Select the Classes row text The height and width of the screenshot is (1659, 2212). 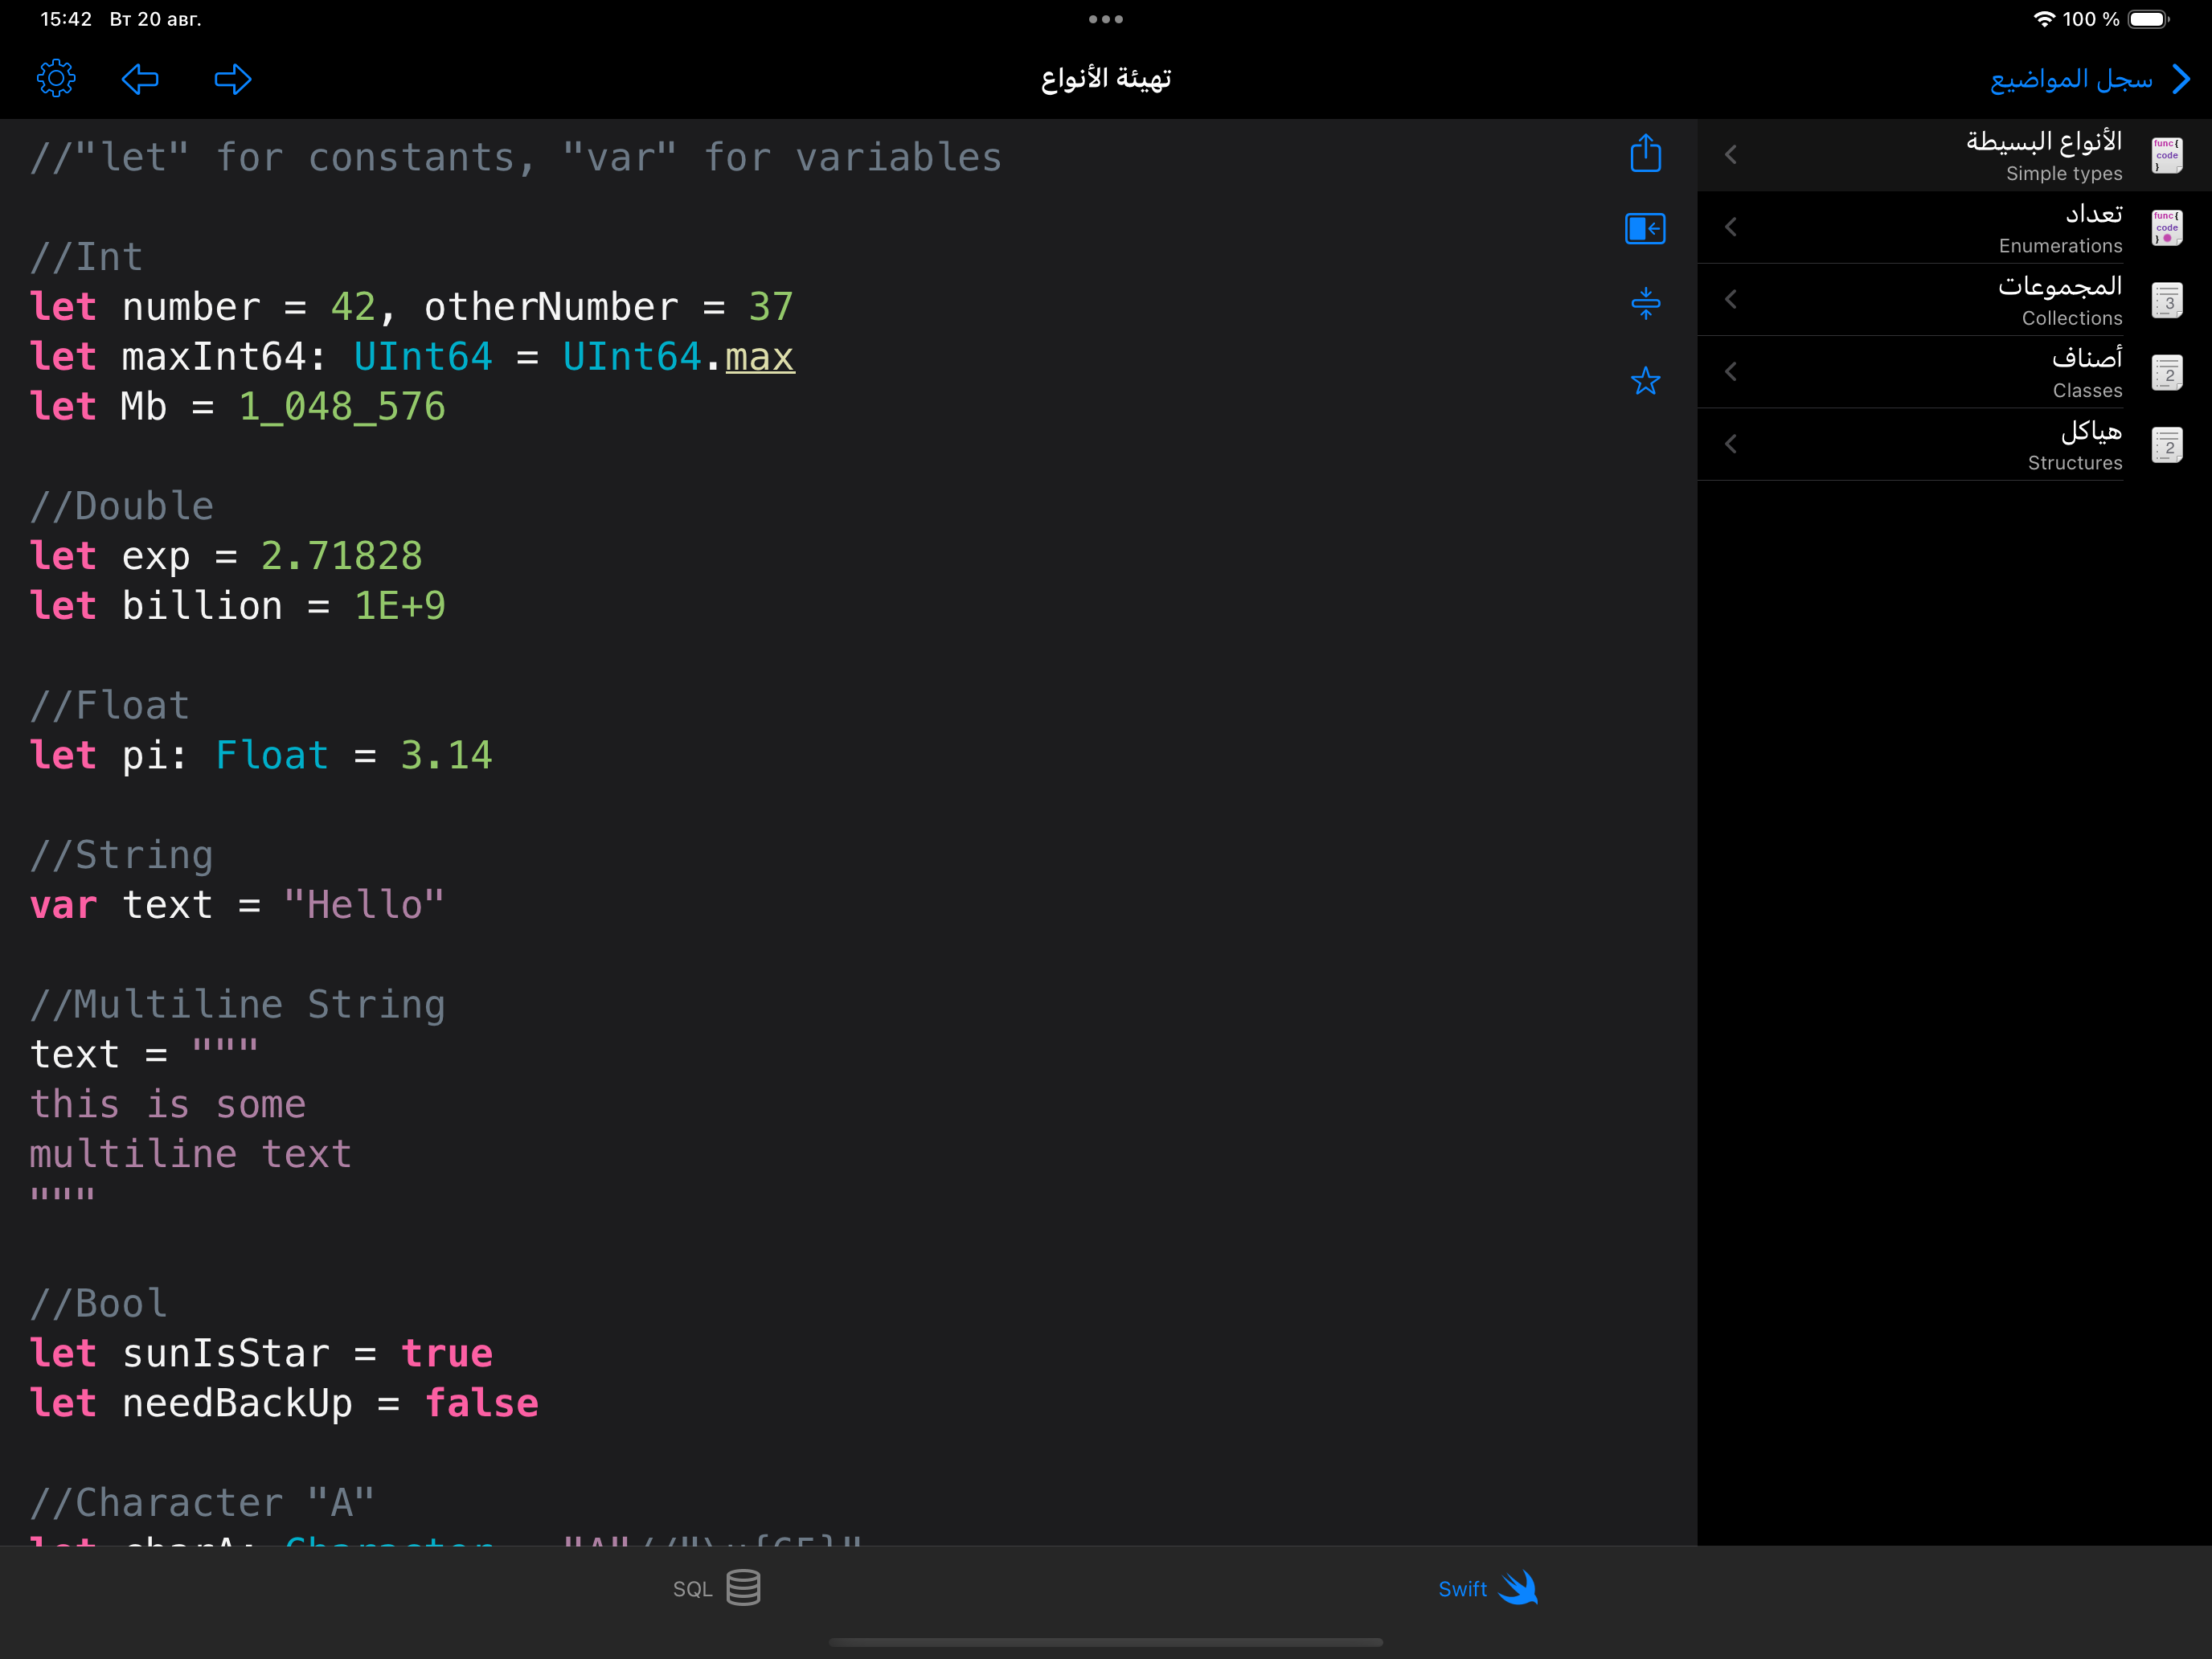coord(2086,373)
